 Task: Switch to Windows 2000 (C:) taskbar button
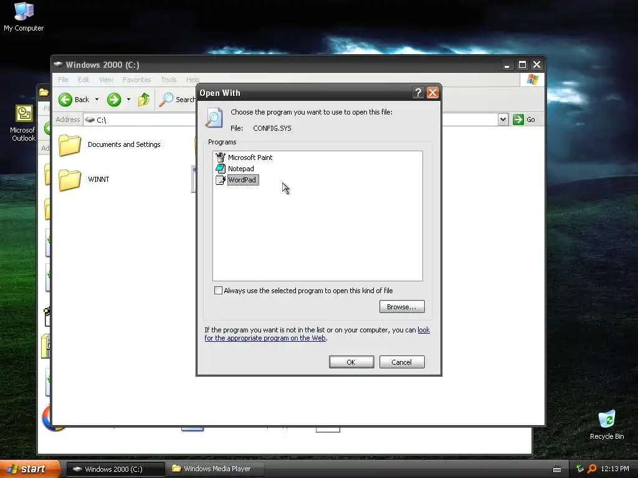pyautogui.click(x=115, y=469)
